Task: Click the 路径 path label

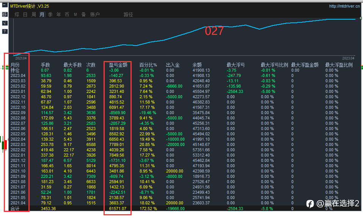Action: [128, 14]
